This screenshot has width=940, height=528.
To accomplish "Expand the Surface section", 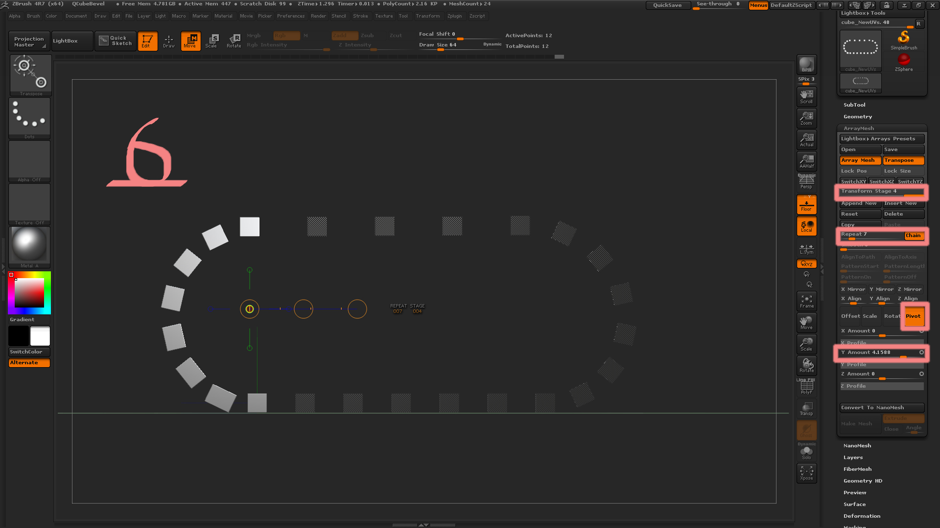I will point(854,505).
